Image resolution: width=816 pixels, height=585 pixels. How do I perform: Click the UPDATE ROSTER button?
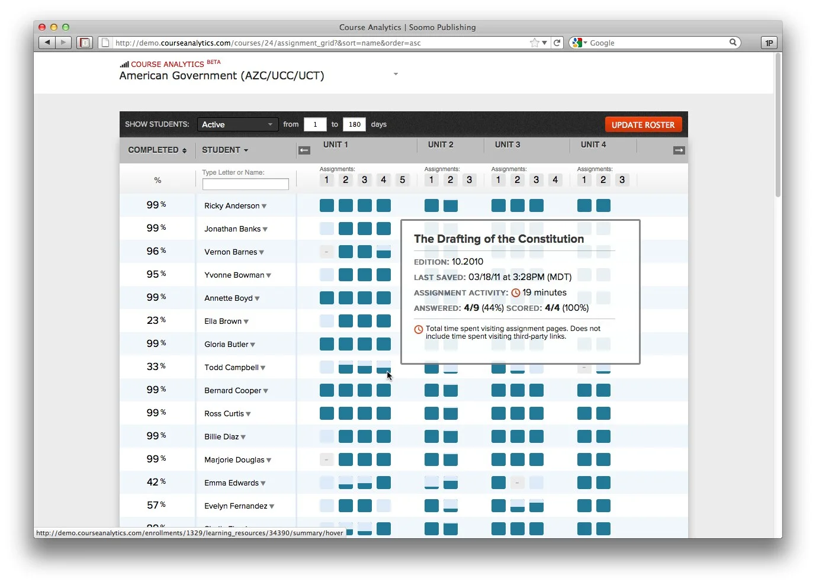643,124
